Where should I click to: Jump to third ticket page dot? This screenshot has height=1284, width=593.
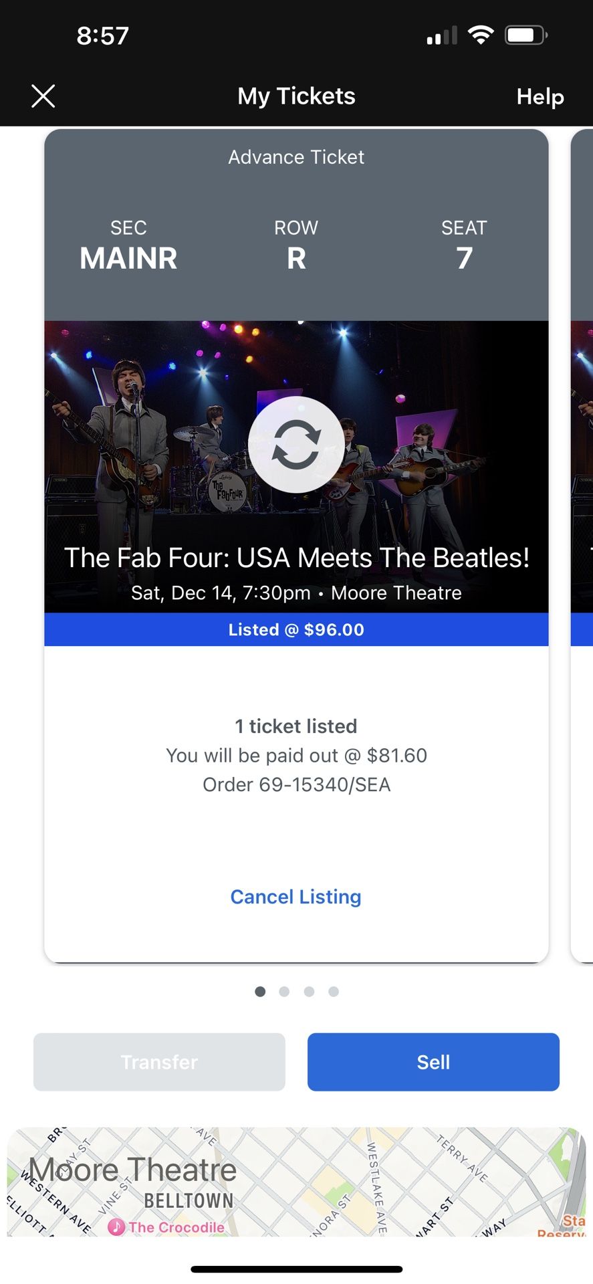coord(309,991)
